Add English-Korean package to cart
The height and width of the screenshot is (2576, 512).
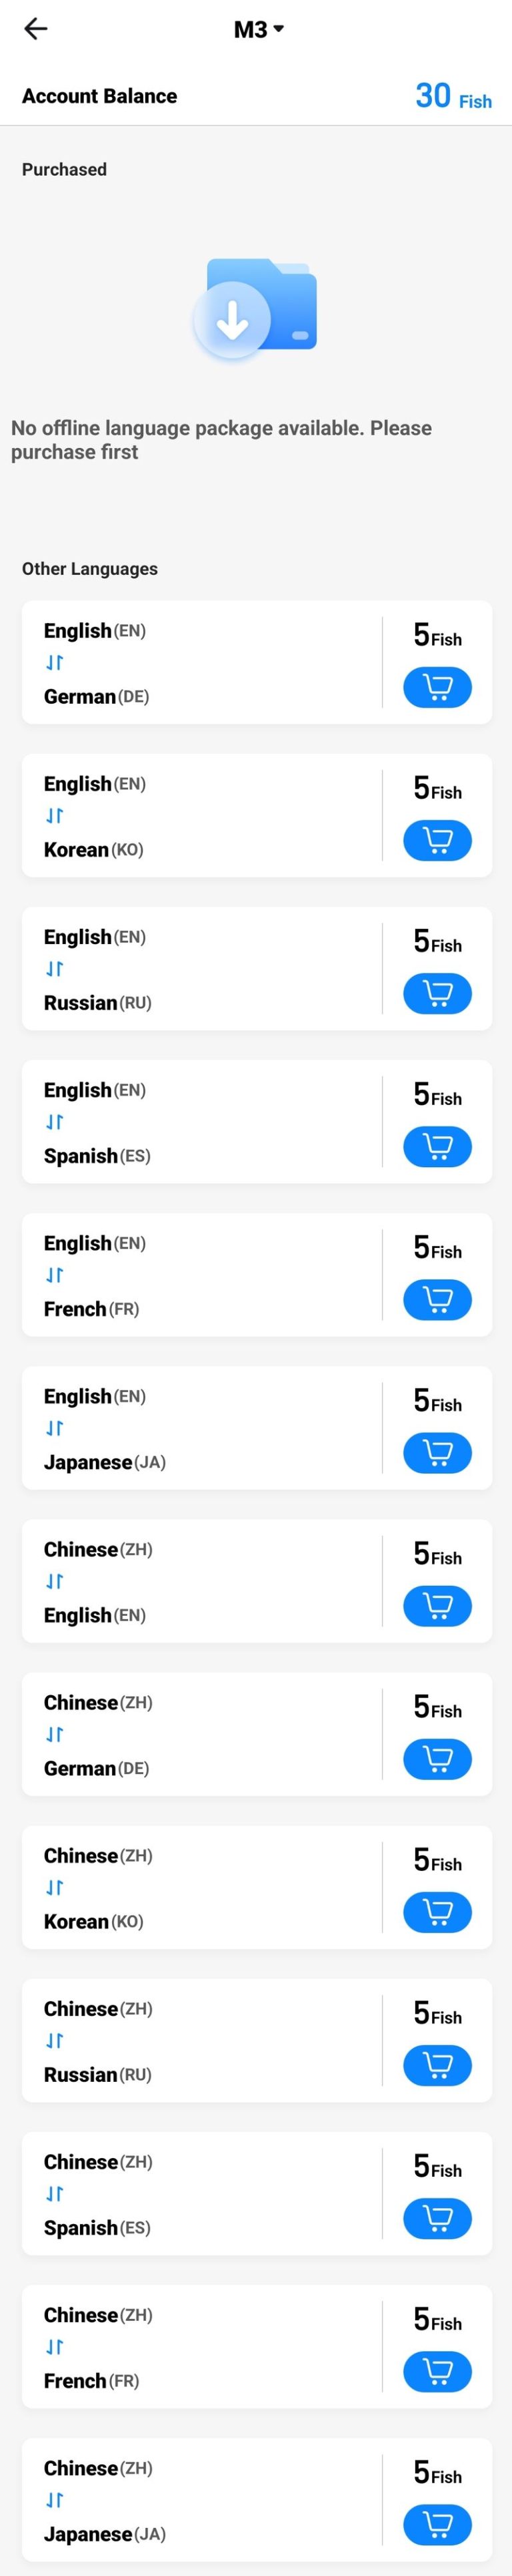click(437, 840)
